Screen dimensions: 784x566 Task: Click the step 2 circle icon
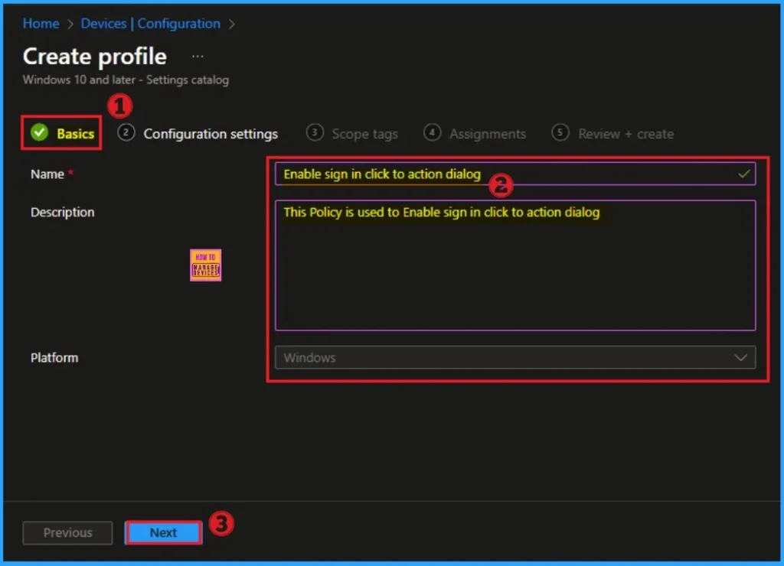coord(126,132)
